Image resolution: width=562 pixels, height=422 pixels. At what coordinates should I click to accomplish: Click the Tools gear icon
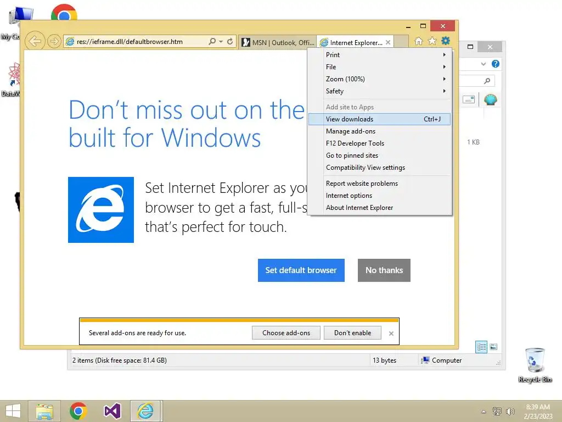[x=446, y=41]
